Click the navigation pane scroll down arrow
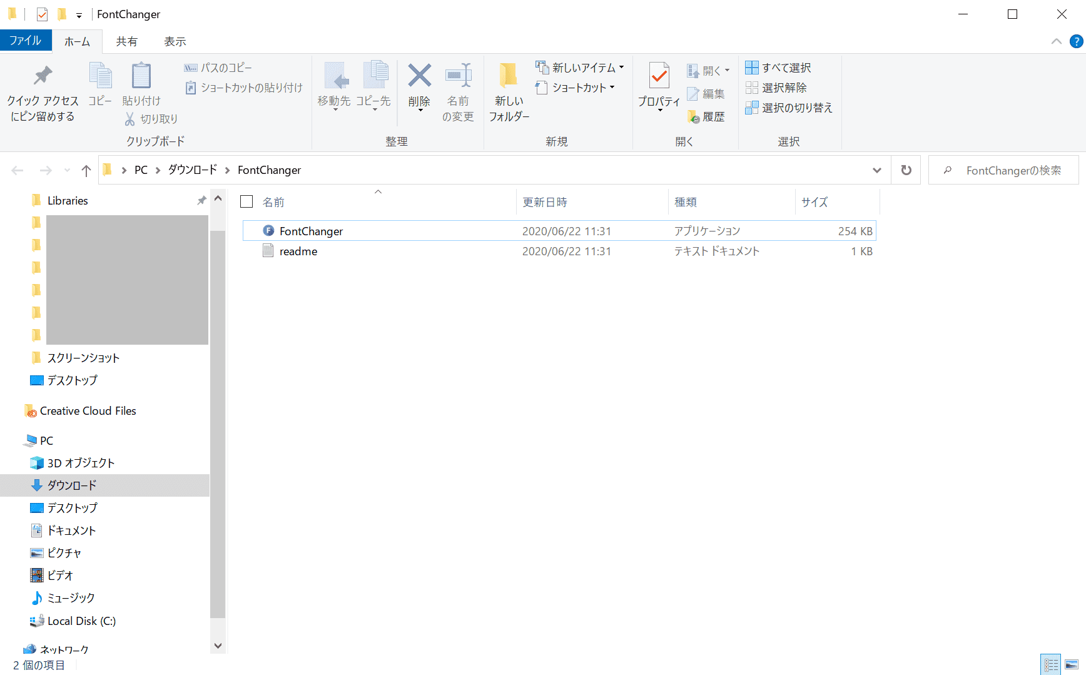The image size is (1086, 675). [x=218, y=646]
